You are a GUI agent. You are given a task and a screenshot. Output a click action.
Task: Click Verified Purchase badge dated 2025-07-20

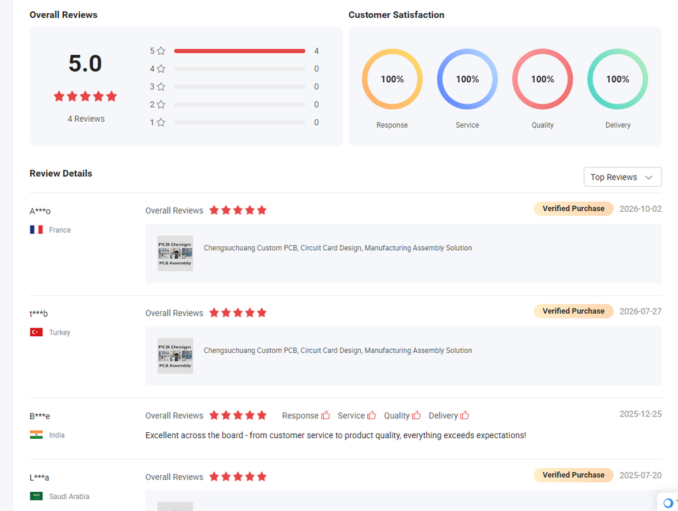[x=573, y=475]
